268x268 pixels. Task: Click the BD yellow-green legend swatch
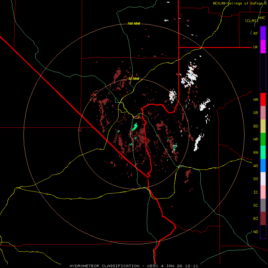(263, 126)
